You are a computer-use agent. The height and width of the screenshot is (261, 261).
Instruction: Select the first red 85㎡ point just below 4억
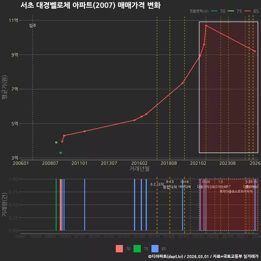(x=62, y=141)
